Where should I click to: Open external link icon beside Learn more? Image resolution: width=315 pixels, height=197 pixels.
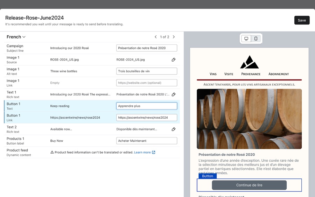[x=154, y=153]
